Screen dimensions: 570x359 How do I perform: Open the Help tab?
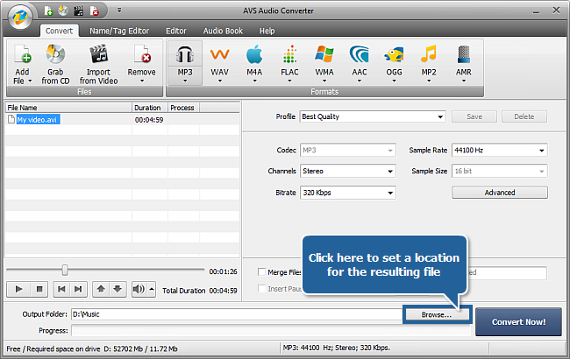[267, 31]
